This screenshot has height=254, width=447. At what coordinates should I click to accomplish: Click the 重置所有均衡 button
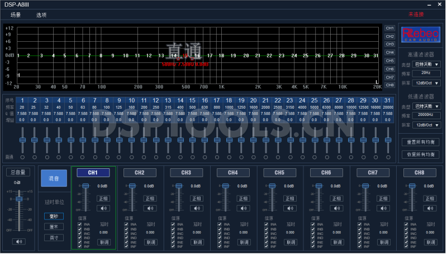(x=421, y=142)
